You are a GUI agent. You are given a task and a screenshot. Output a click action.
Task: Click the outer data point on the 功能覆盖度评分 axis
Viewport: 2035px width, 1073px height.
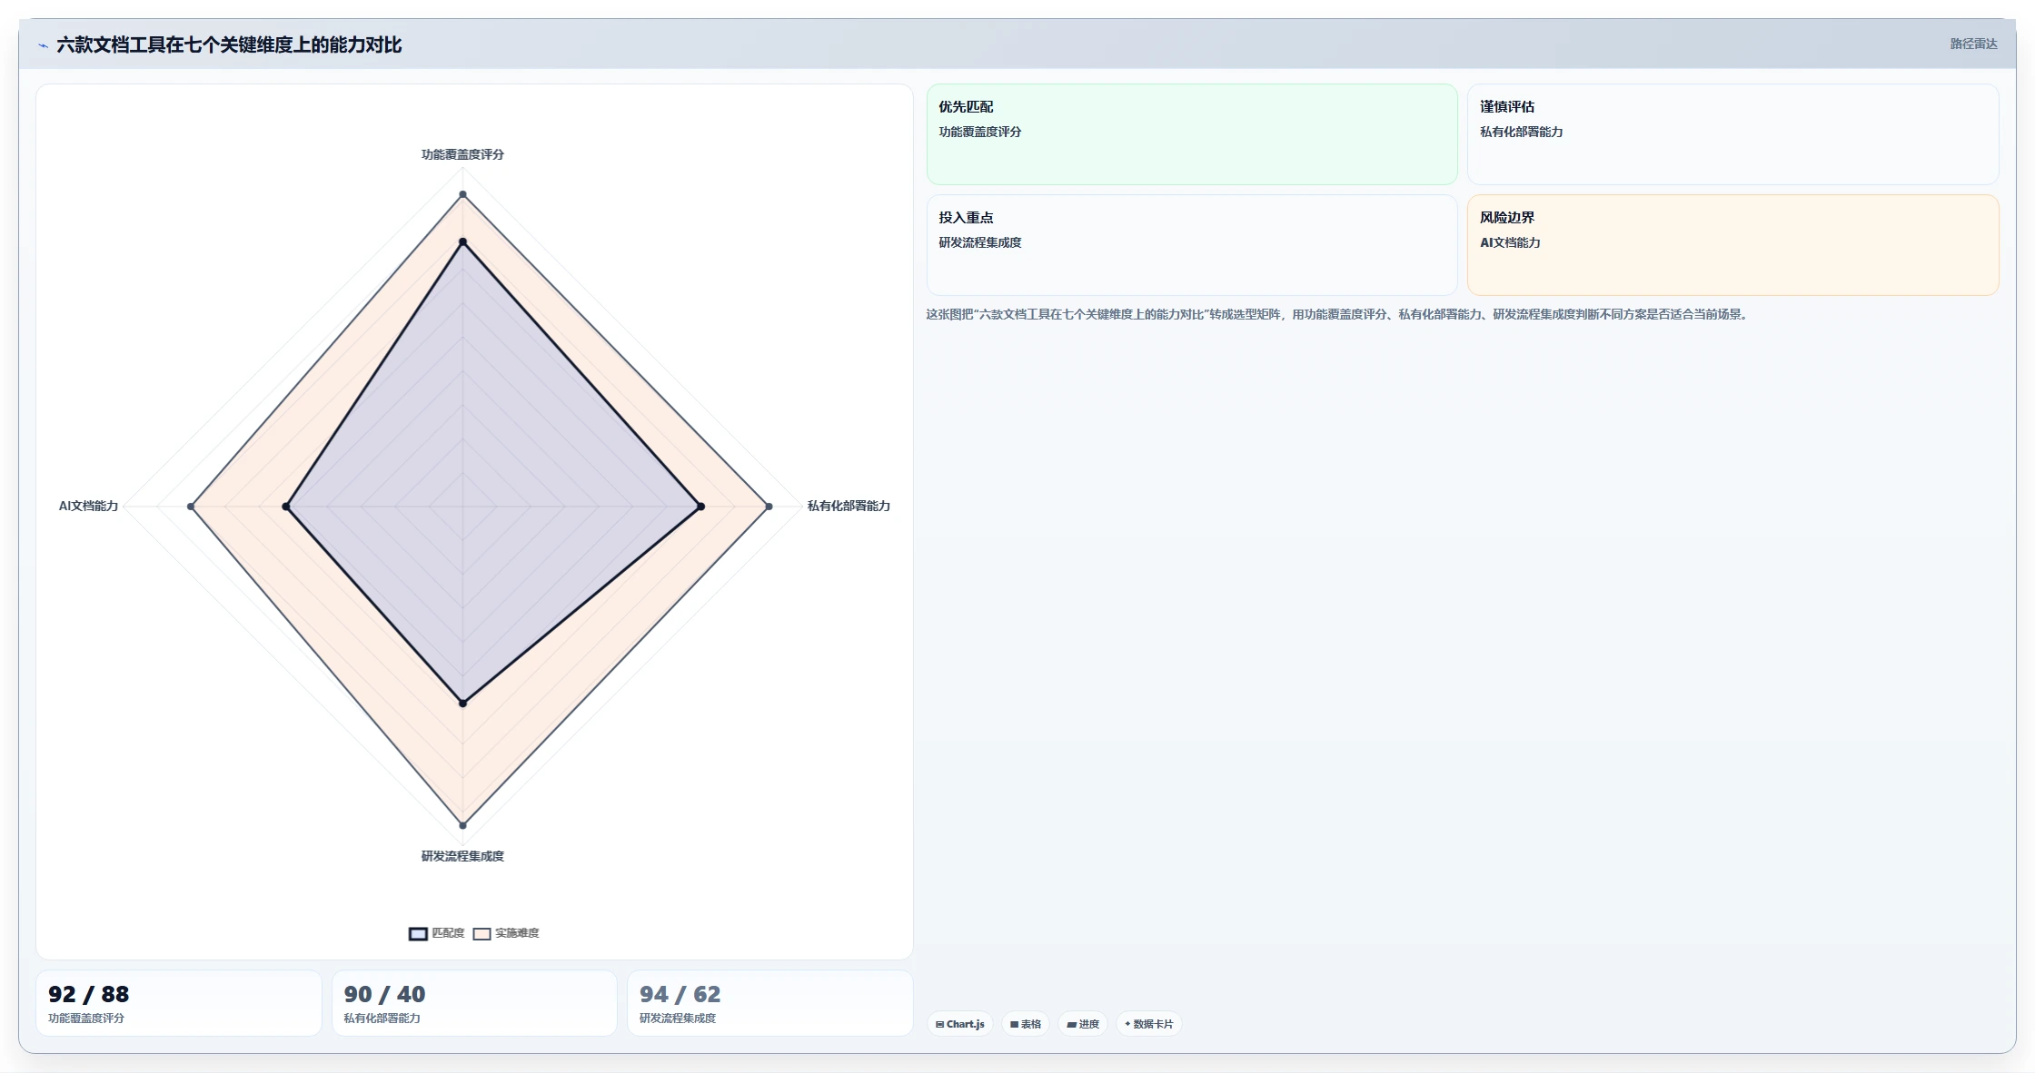(x=462, y=194)
